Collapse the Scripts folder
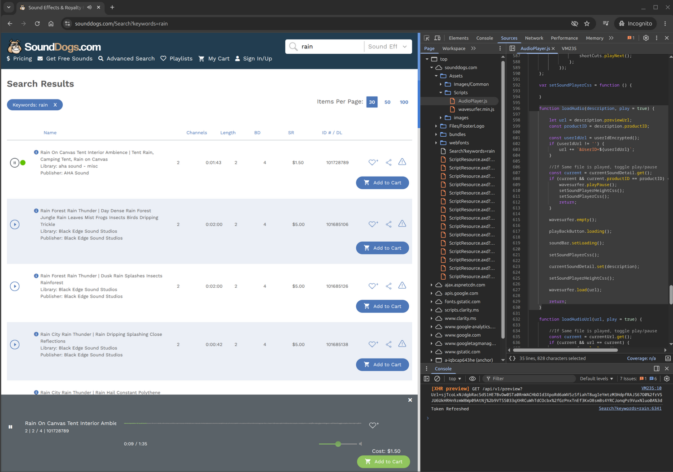 coord(441,93)
